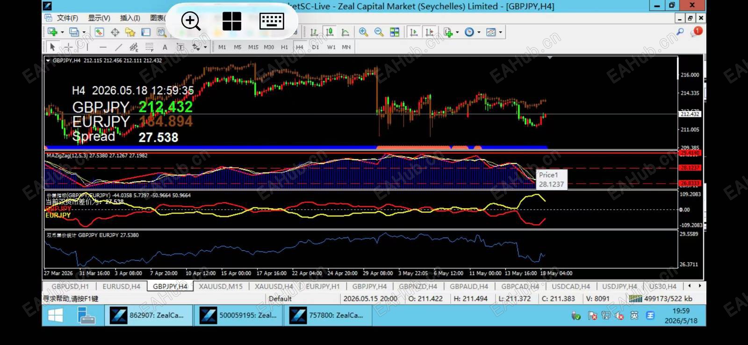
Task: Open the chart profiles icon
Action: pos(74,32)
